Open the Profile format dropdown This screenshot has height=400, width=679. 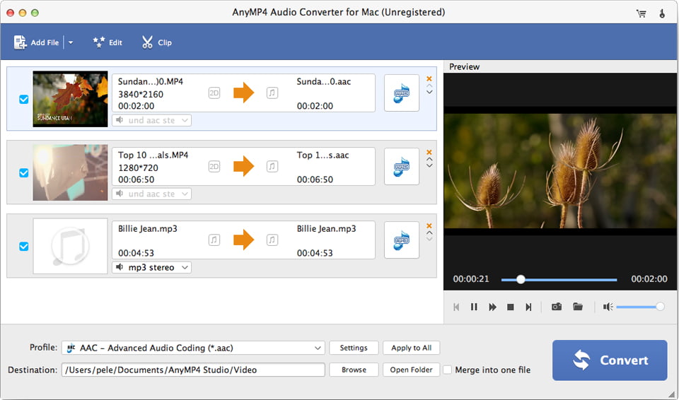pyautogui.click(x=318, y=348)
